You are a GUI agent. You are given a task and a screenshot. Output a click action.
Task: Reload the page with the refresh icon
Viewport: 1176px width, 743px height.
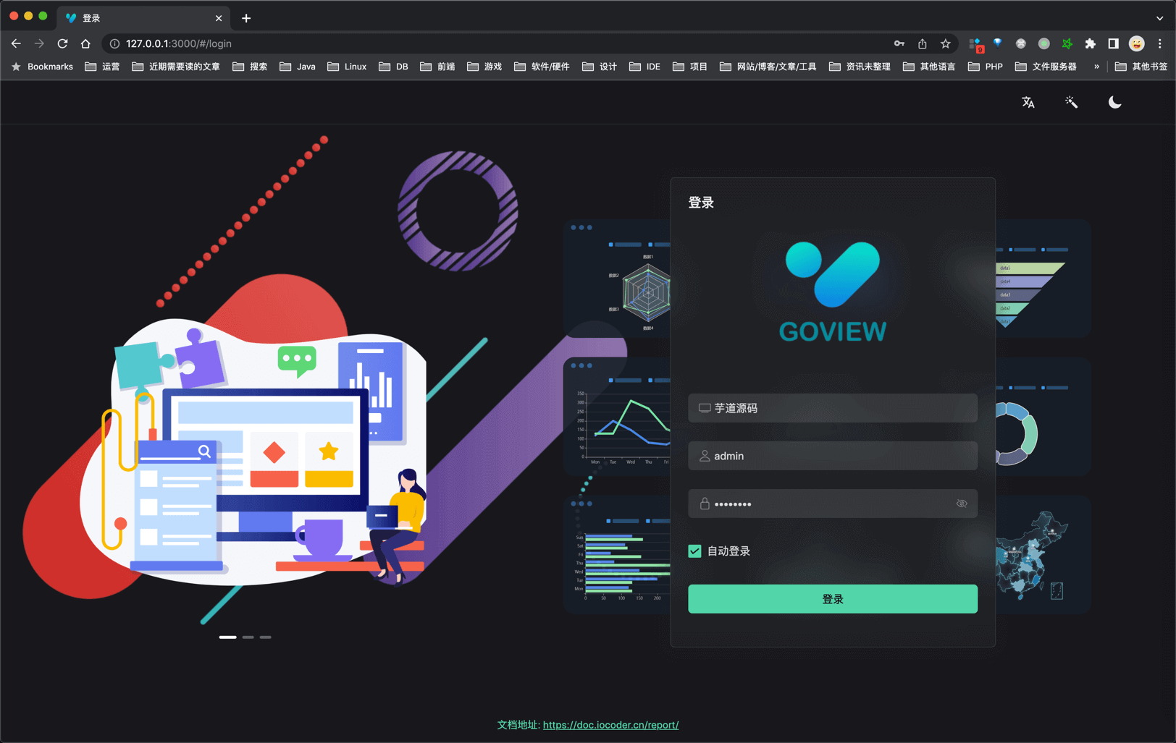(62, 43)
